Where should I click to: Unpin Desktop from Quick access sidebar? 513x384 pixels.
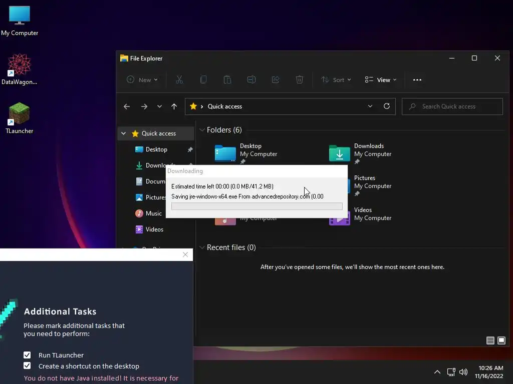click(190, 149)
